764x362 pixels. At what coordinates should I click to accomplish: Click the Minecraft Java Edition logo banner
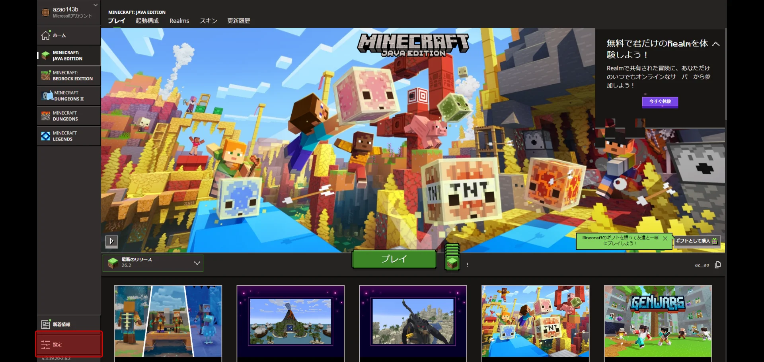coord(413,45)
